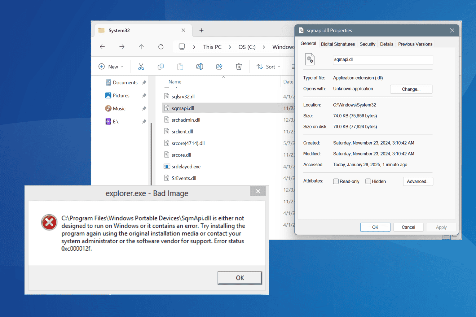The image size is (476, 317).
Task: Open a new Explorer tab with plus
Action: [201, 30]
